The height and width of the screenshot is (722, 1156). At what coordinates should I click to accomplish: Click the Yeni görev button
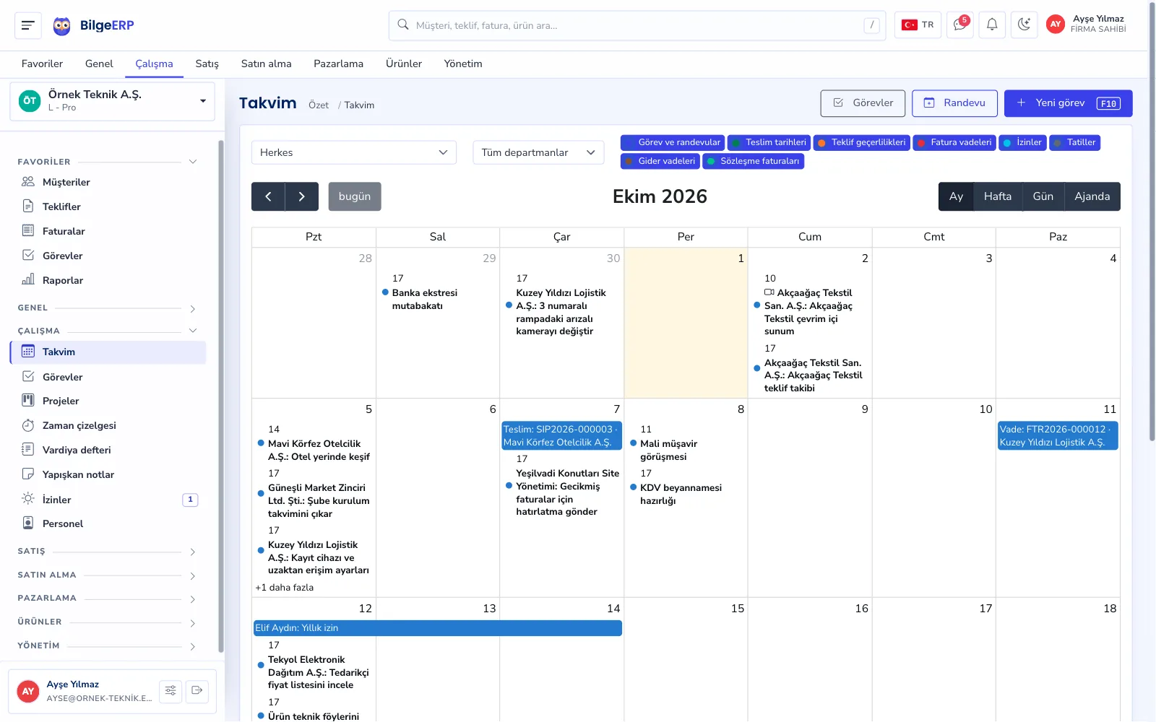coord(1068,103)
